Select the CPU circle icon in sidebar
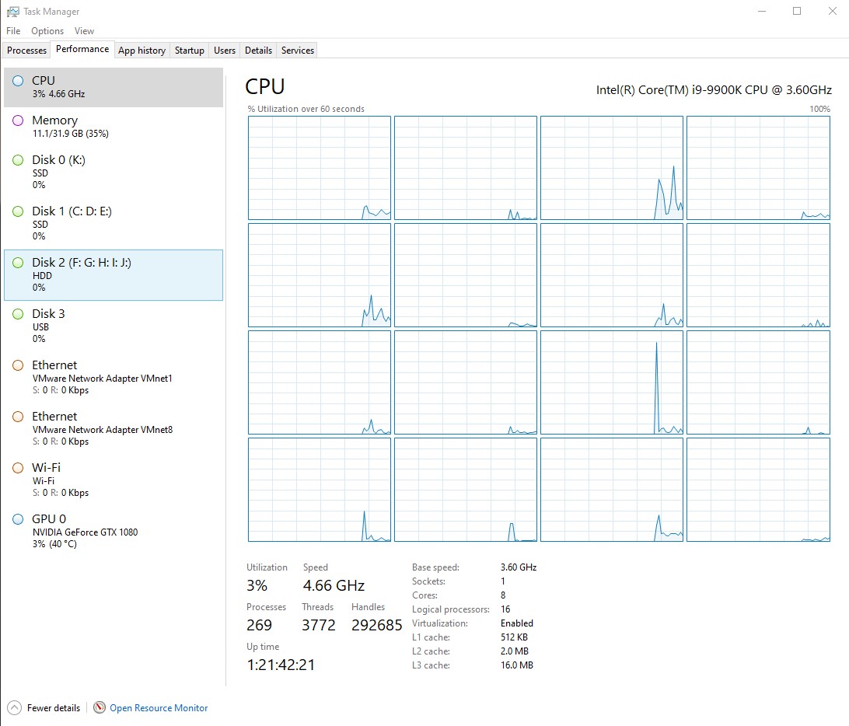The width and height of the screenshot is (849, 726). [x=18, y=81]
